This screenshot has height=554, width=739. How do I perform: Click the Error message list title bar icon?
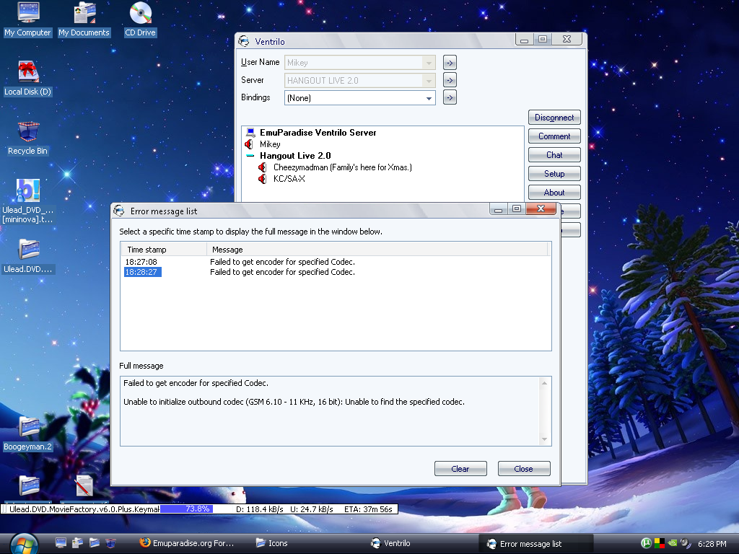(119, 211)
